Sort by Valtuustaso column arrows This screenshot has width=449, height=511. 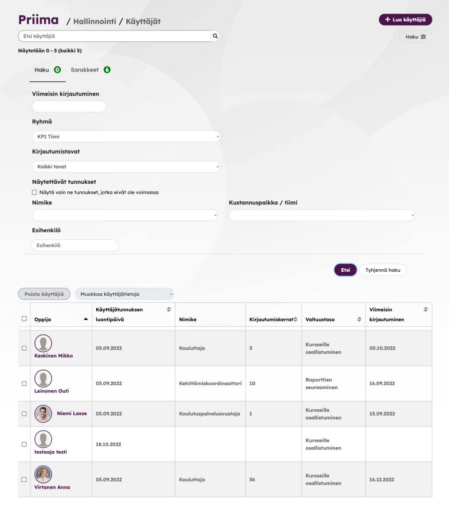[359, 320]
